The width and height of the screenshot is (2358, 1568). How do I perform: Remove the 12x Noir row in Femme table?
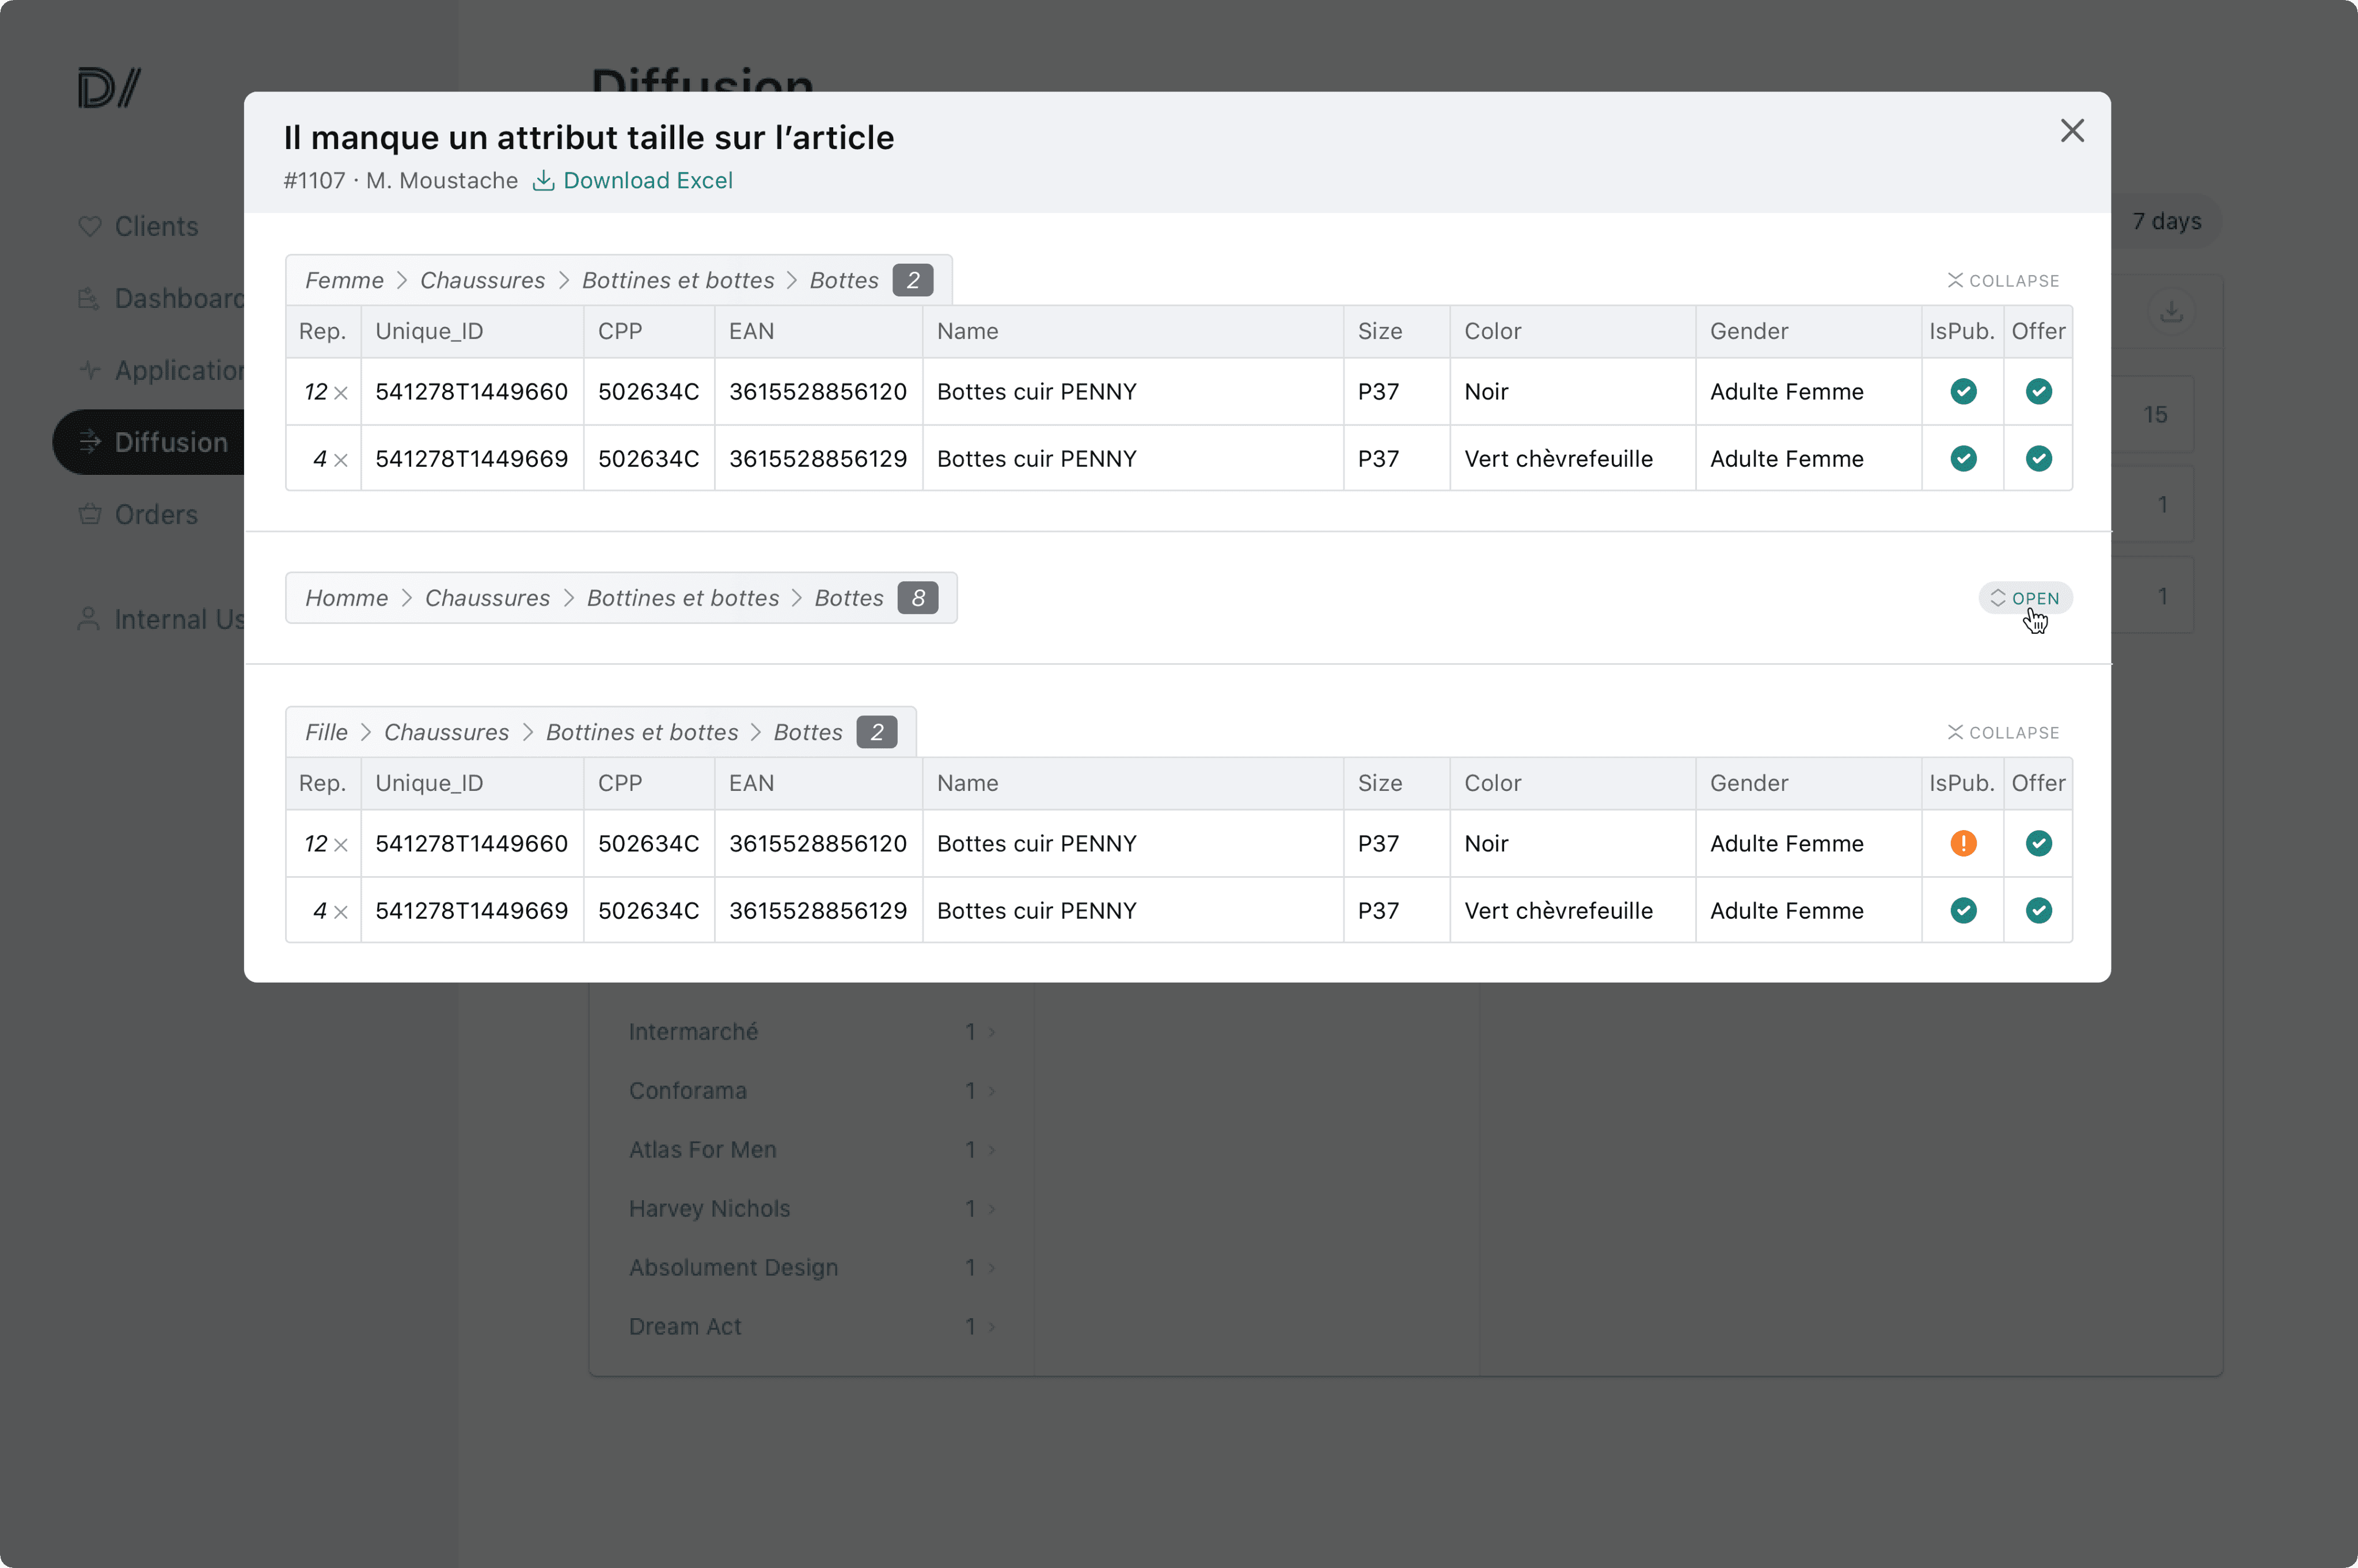tap(341, 393)
